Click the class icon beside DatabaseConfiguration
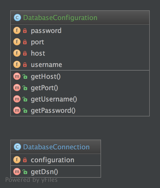 tap(17, 18)
